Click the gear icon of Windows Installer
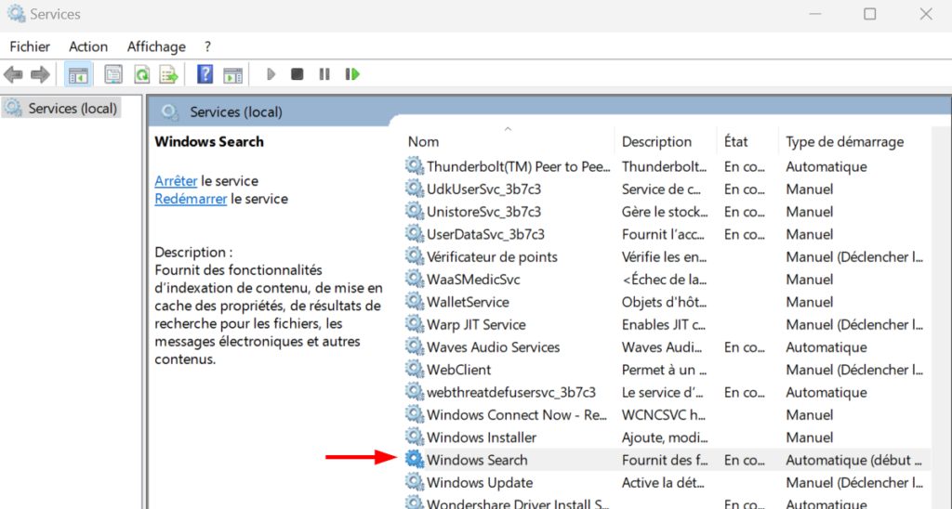Screen dimensions: 952x509 [415, 437]
